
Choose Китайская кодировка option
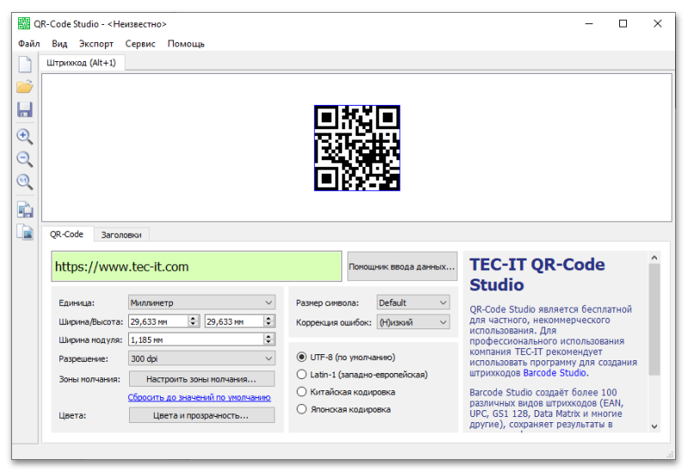pyautogui.click(x=302, y=392)
